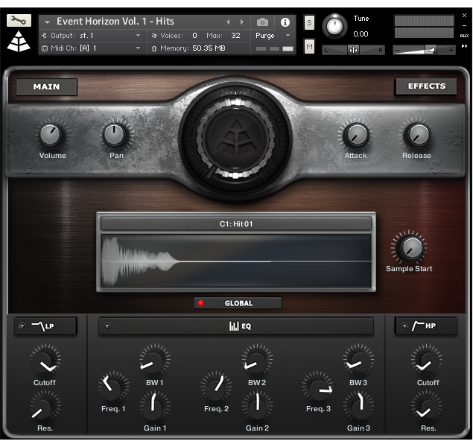473x447 pixels.
Task: Click the Attack knob
Action: point(357,135)
